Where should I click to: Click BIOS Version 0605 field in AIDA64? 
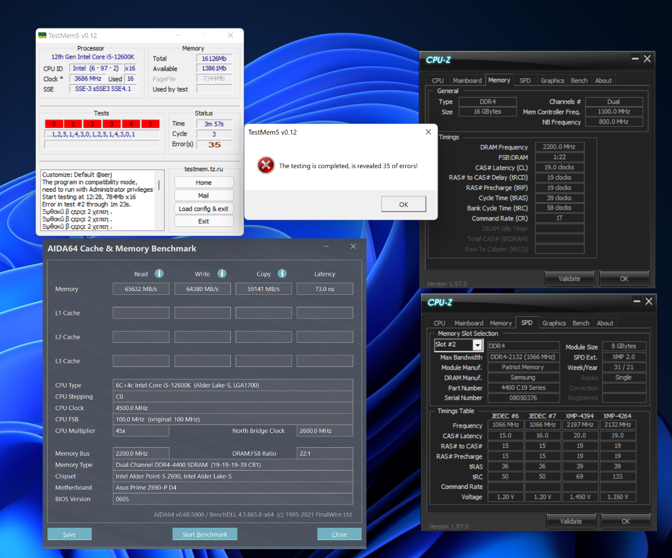pyautogui.click(x=233, y=499)
